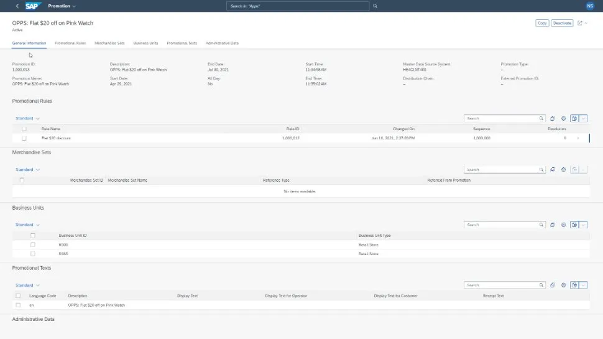Open Standard view dropdown in Promotional Rules
603x339 pixels.
pos(27,118)
